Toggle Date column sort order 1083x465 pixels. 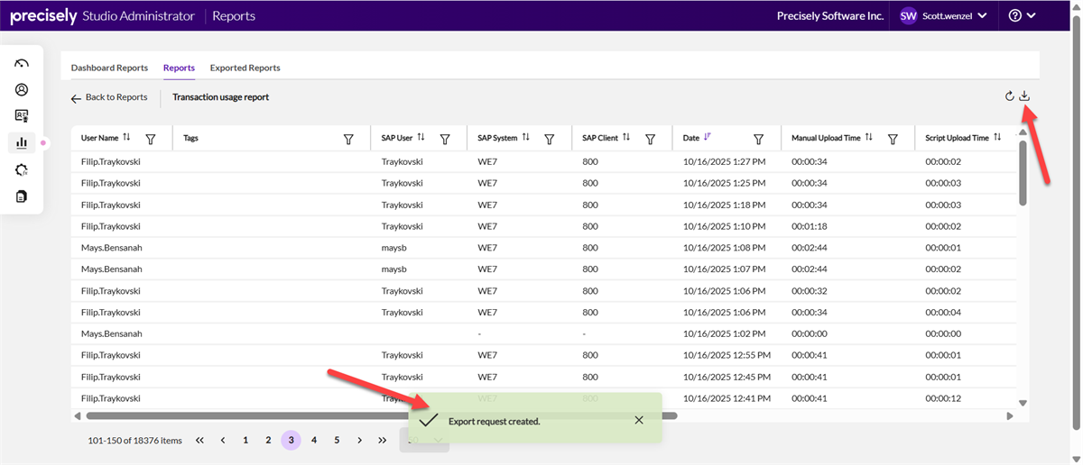pos(708,138)
